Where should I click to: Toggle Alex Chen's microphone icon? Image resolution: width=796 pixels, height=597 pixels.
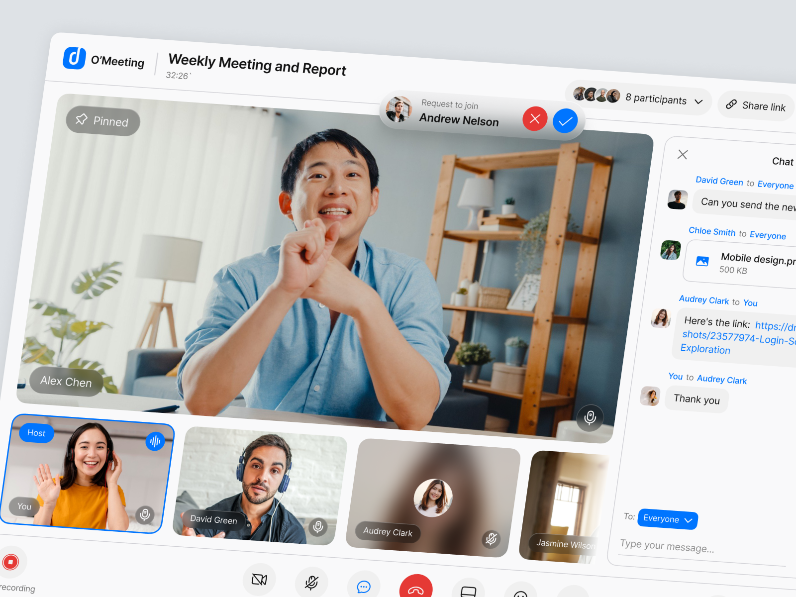(x=590, y=417)
